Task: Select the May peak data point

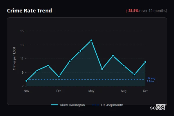Action: click(x=91, y=40)
